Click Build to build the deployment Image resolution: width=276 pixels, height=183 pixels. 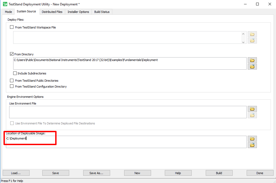[x=219, y=173]
